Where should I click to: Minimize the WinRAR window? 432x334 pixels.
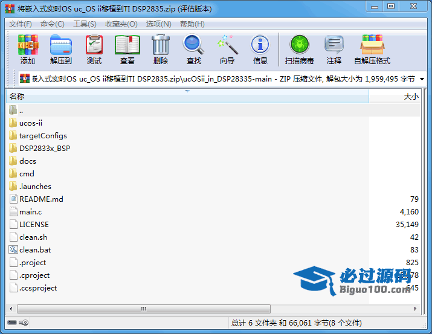coord(375,7)
